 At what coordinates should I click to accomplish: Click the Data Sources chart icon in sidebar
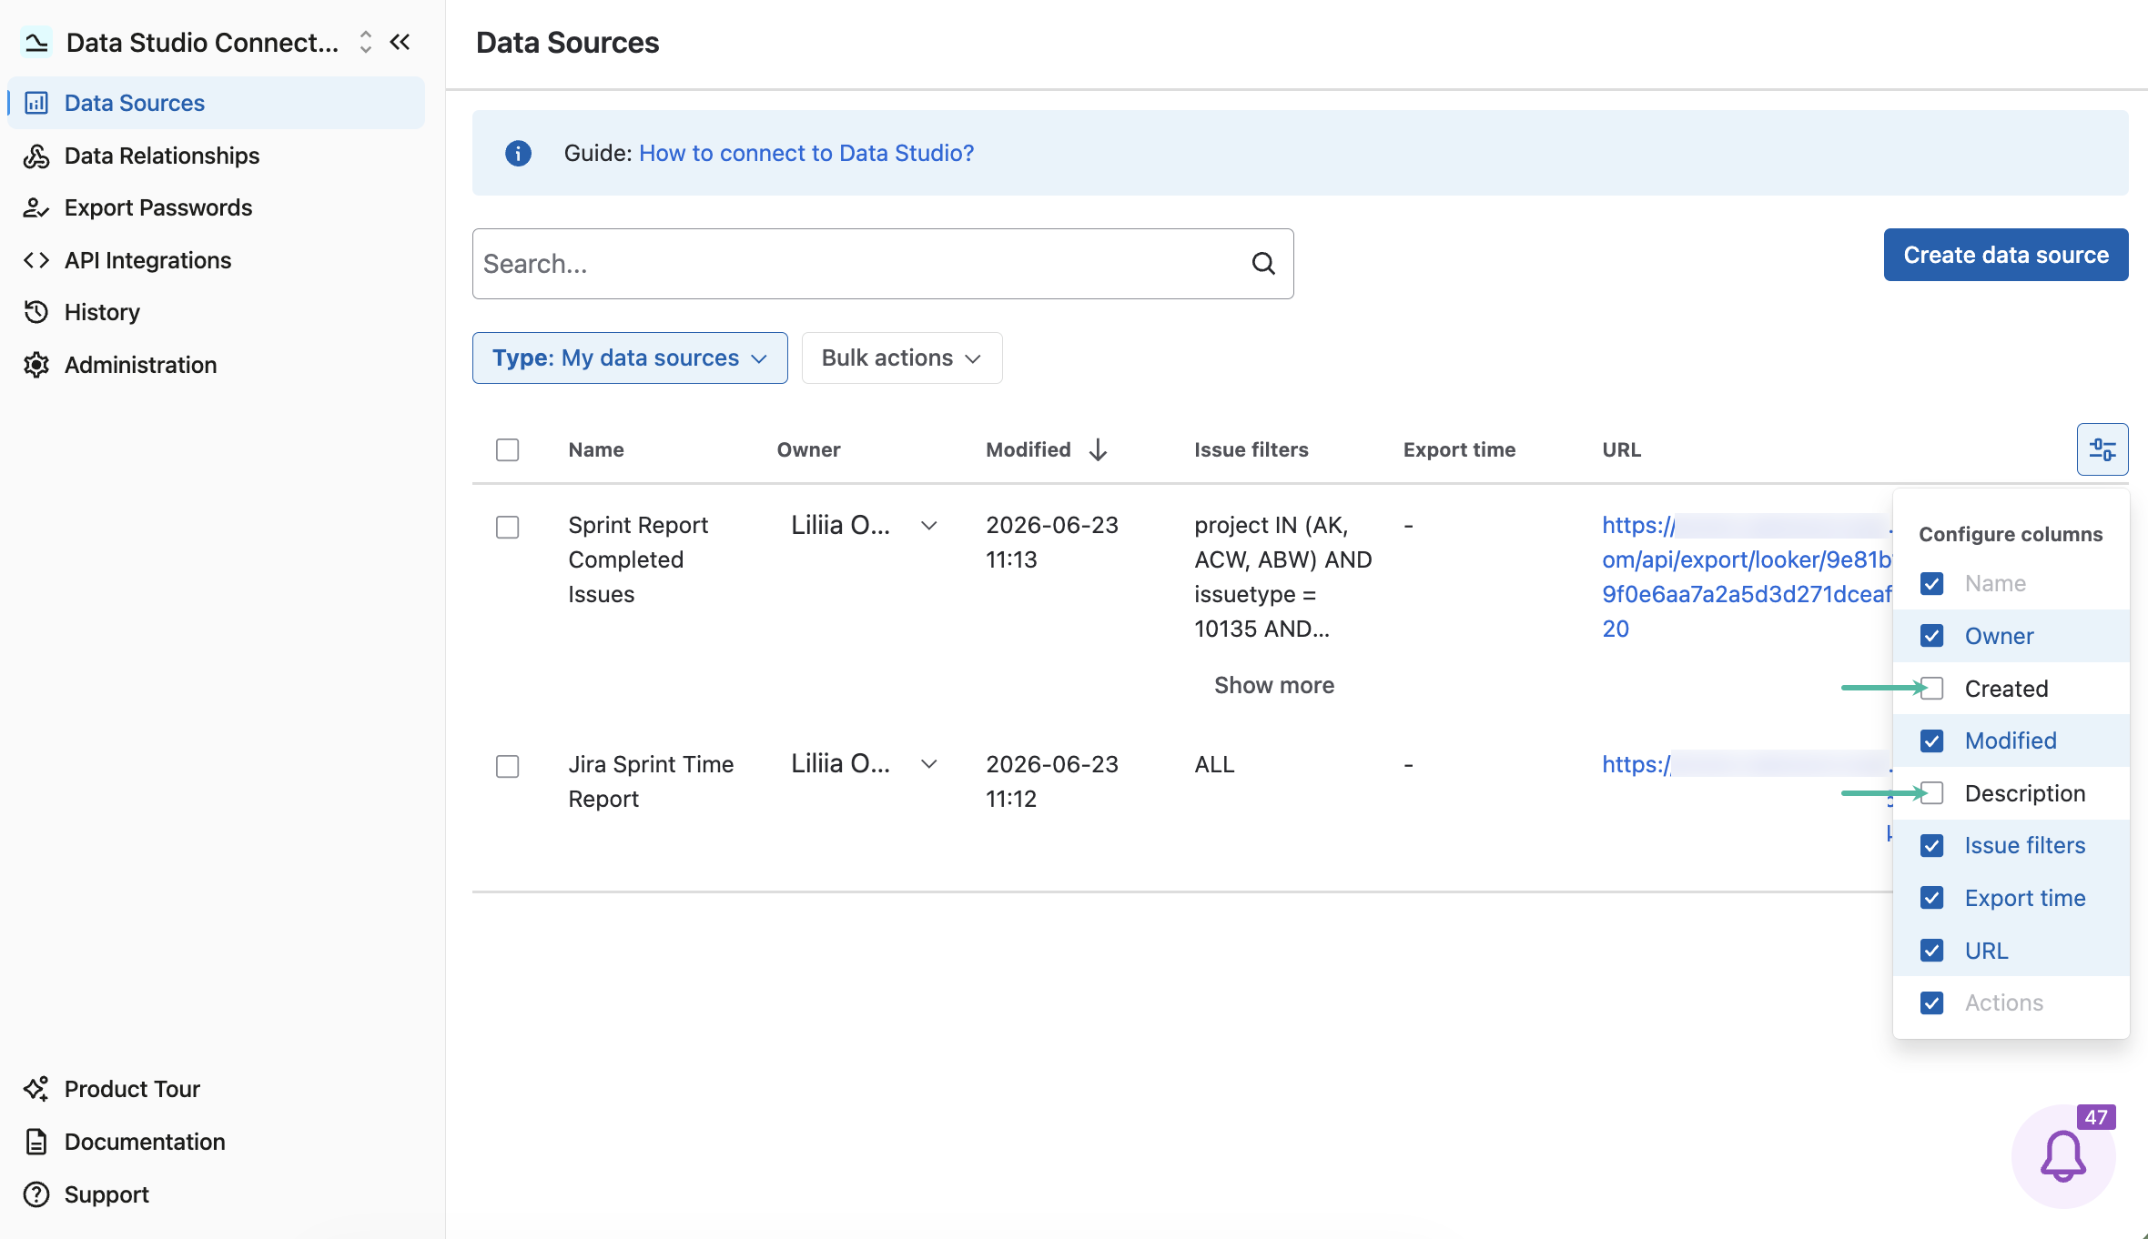click(36, 103)
